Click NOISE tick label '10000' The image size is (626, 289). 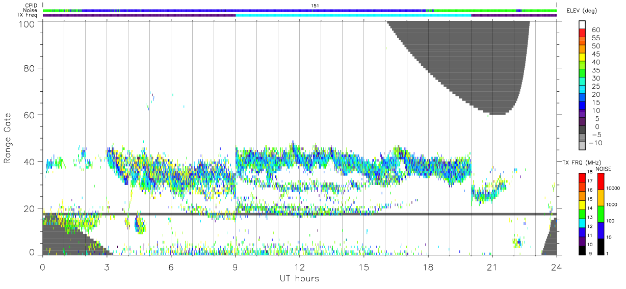click(x=614, y=188)
